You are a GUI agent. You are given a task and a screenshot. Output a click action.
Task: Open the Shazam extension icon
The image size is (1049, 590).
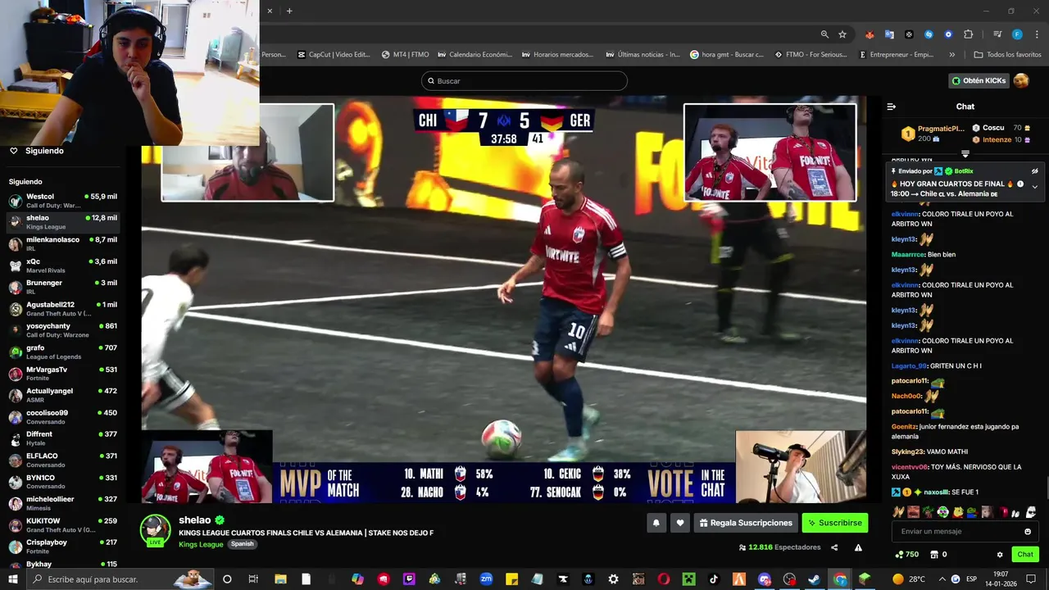coord(929,34)
